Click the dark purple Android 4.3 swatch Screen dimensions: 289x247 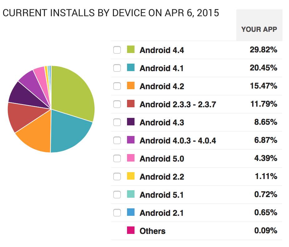point(131,122)
